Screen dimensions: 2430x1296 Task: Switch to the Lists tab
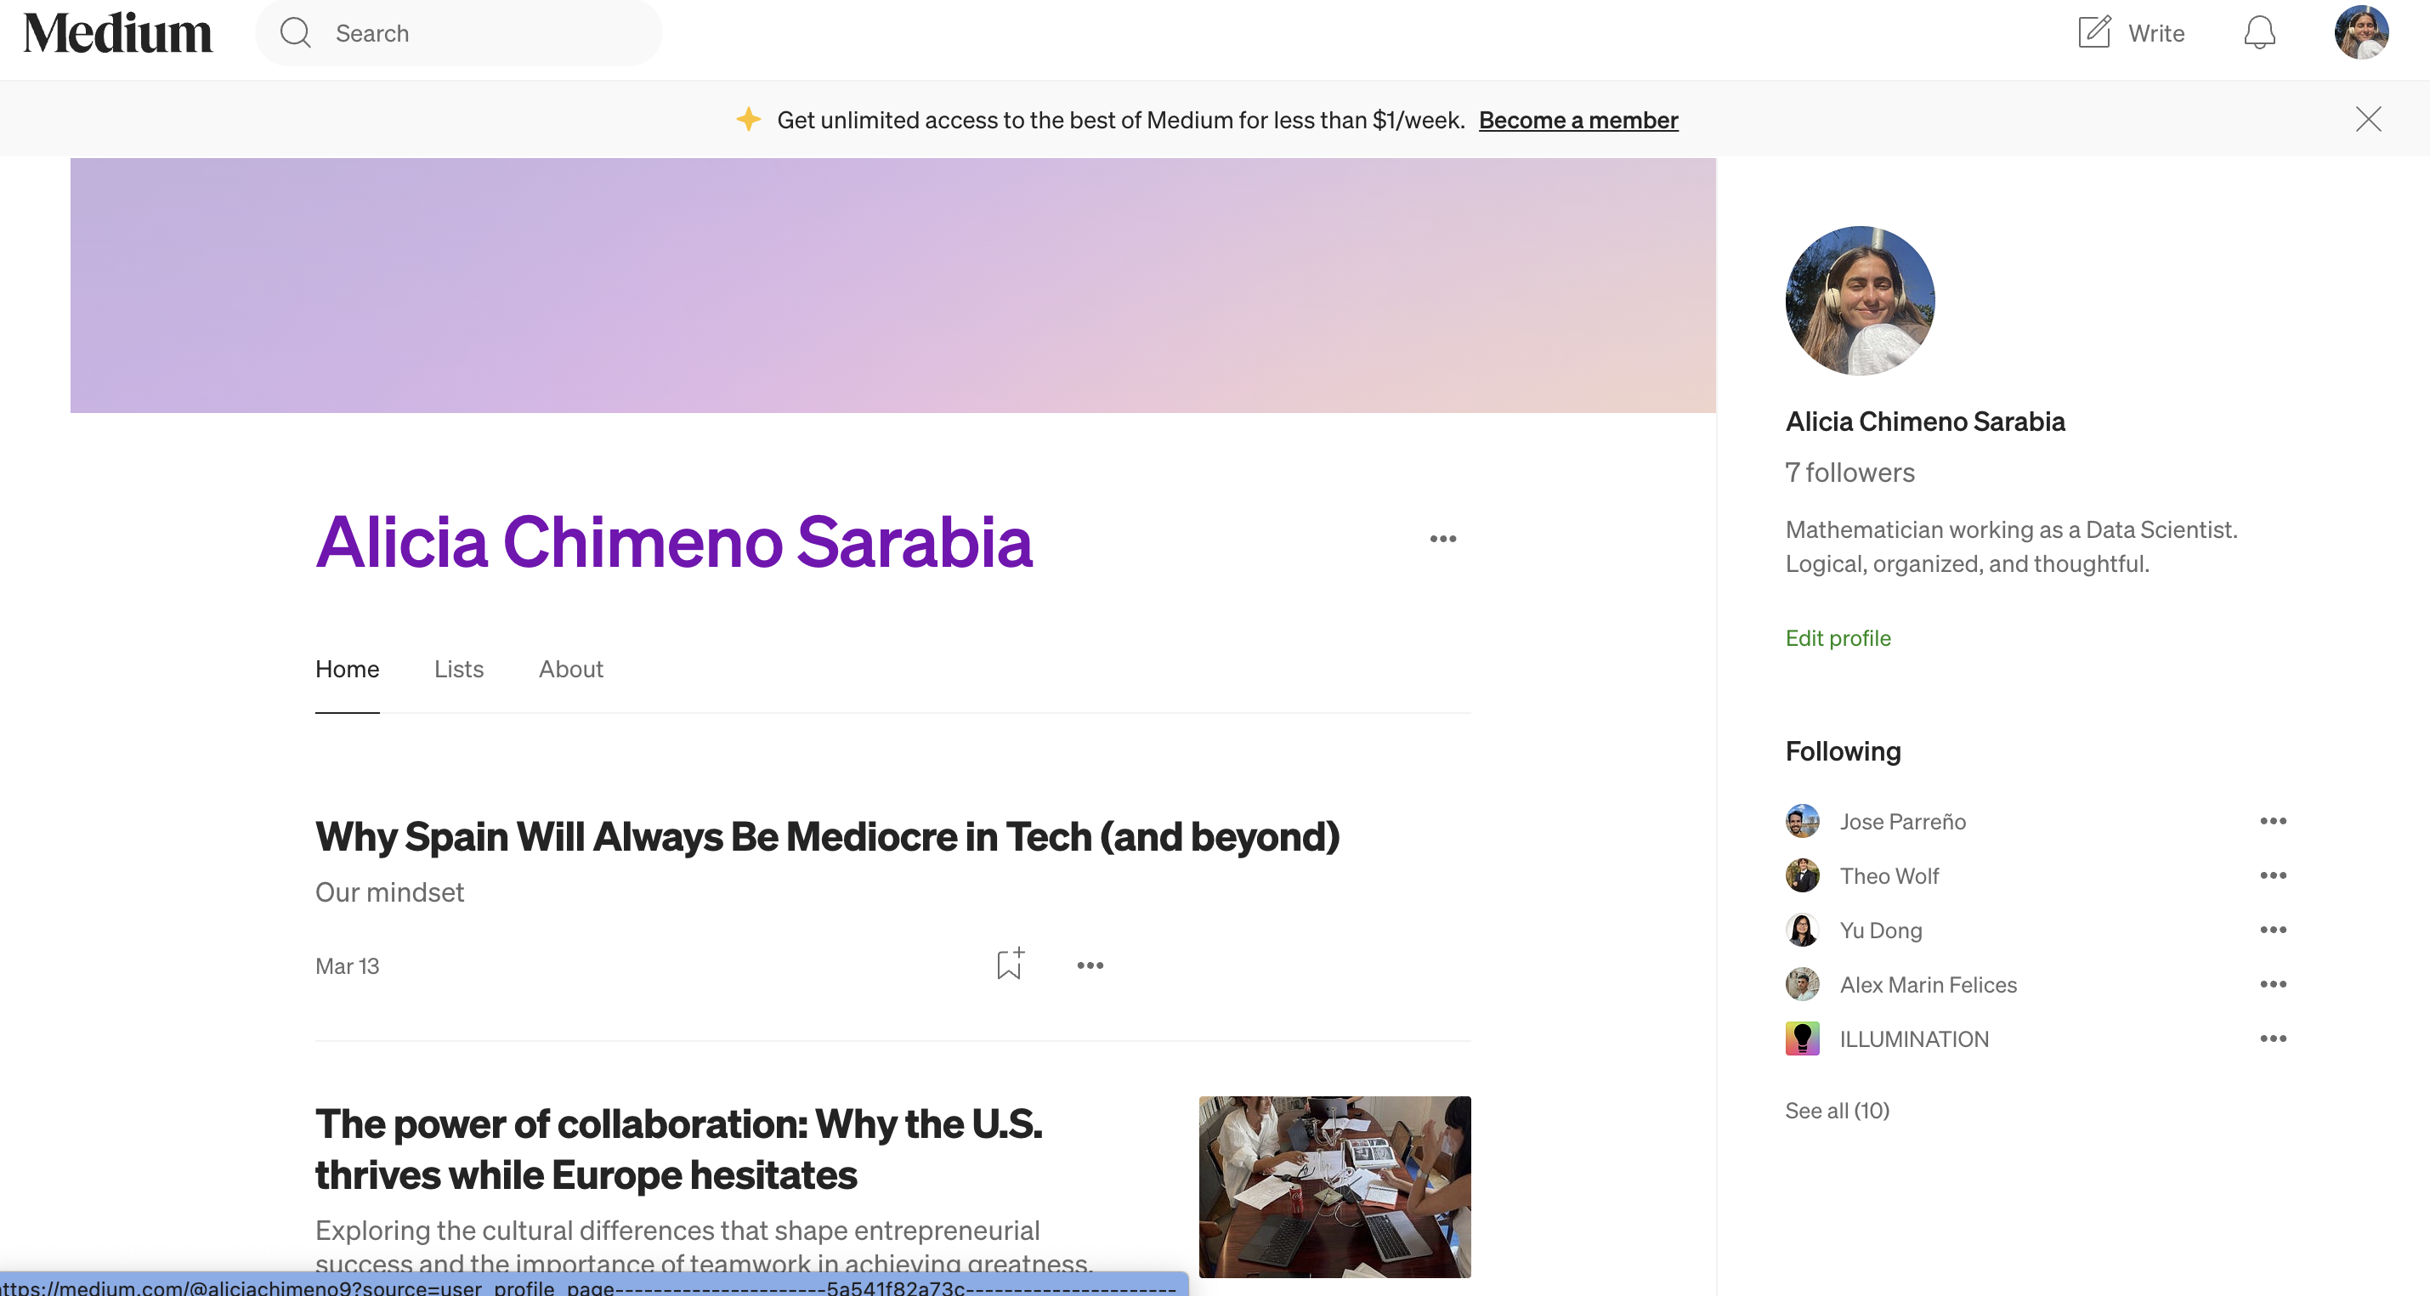pyautogui.click(x=458, y=669)
